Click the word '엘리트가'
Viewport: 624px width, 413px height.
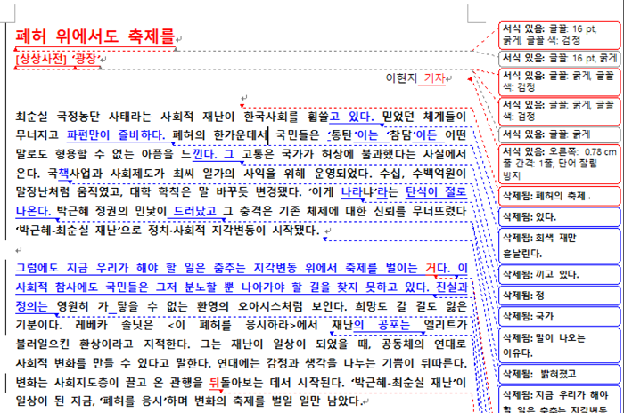[x=445, y=325]
